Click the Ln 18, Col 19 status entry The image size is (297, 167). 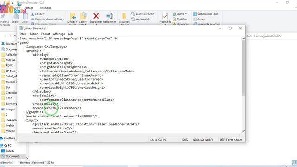click(x=158, y=140)
